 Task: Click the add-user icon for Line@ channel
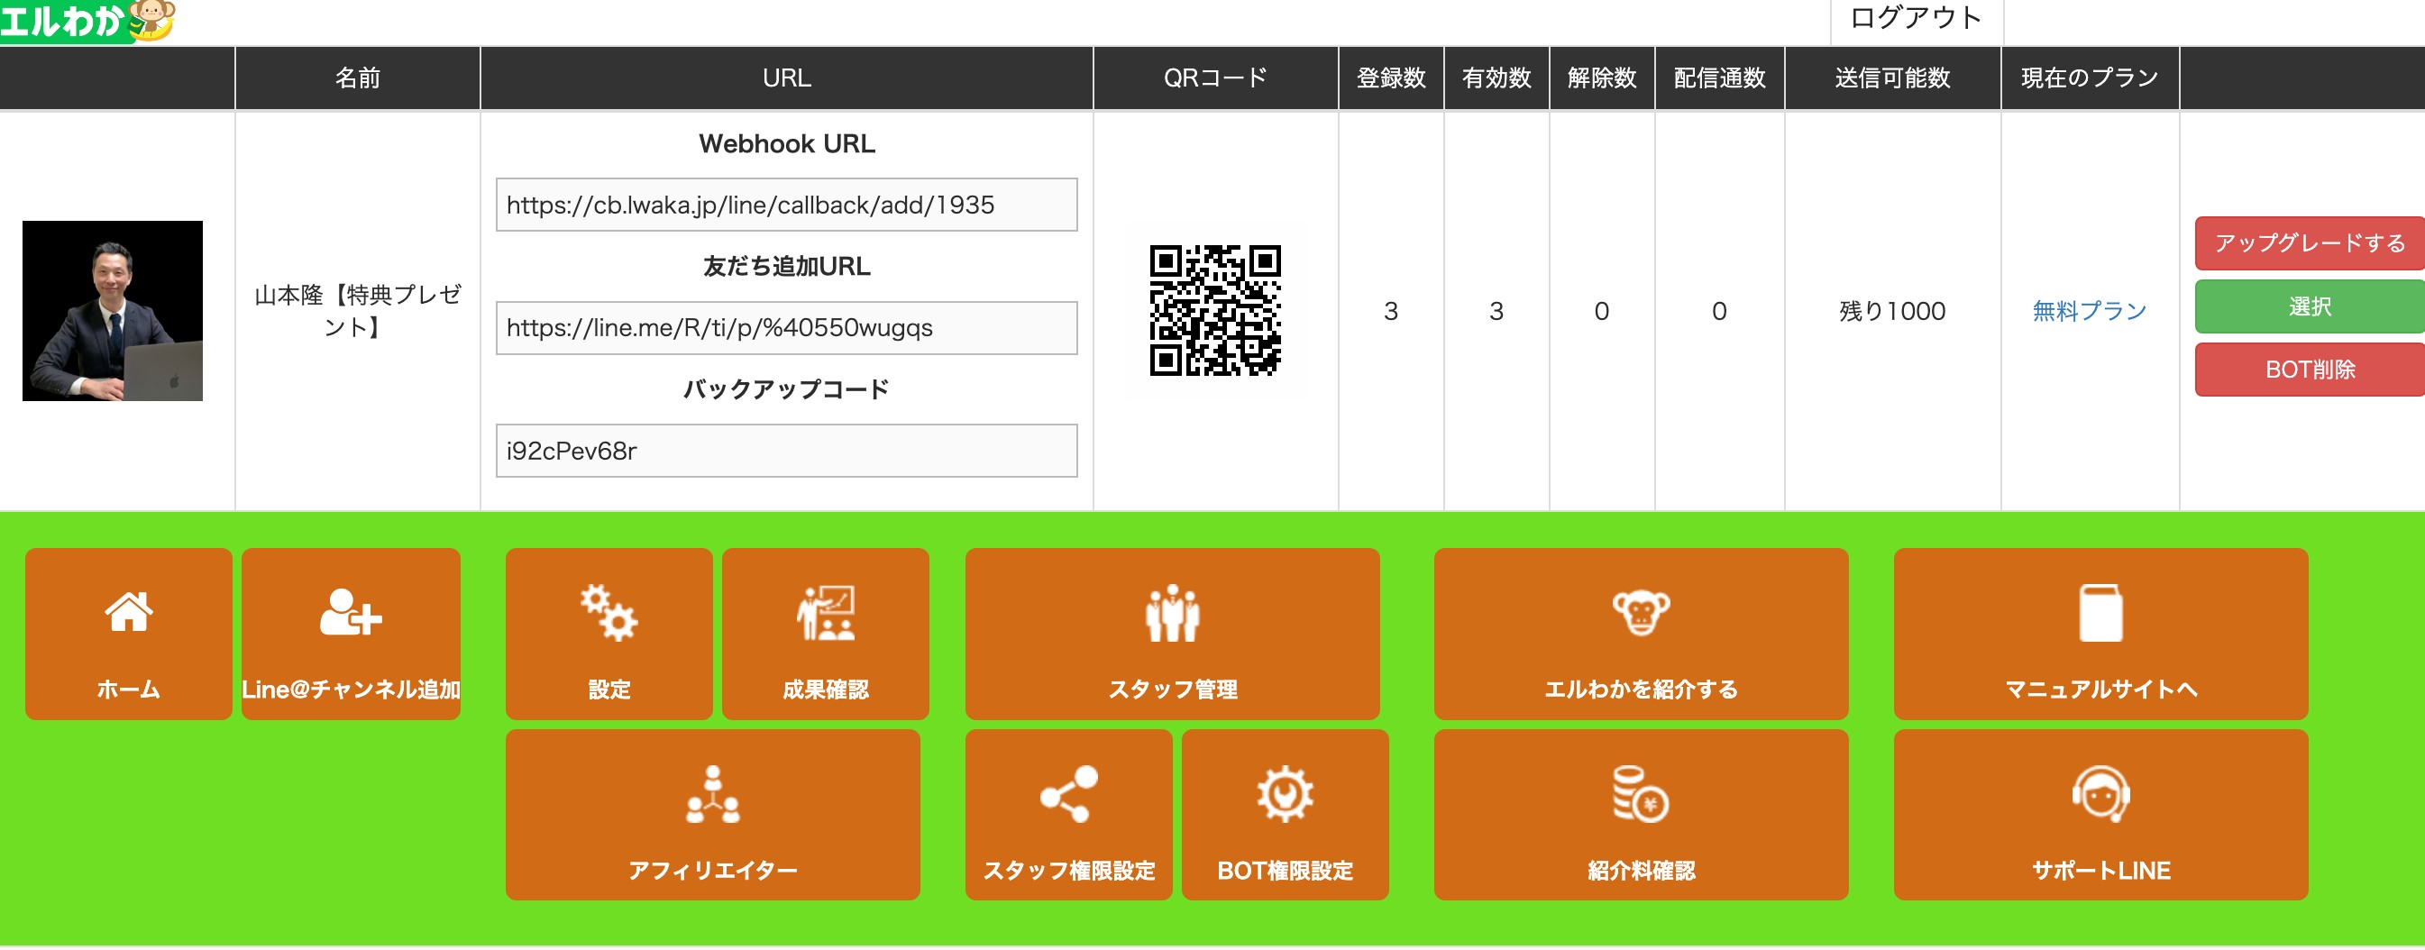[x=350, y=612]
